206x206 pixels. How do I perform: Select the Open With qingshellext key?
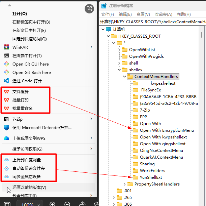[163, 144]
